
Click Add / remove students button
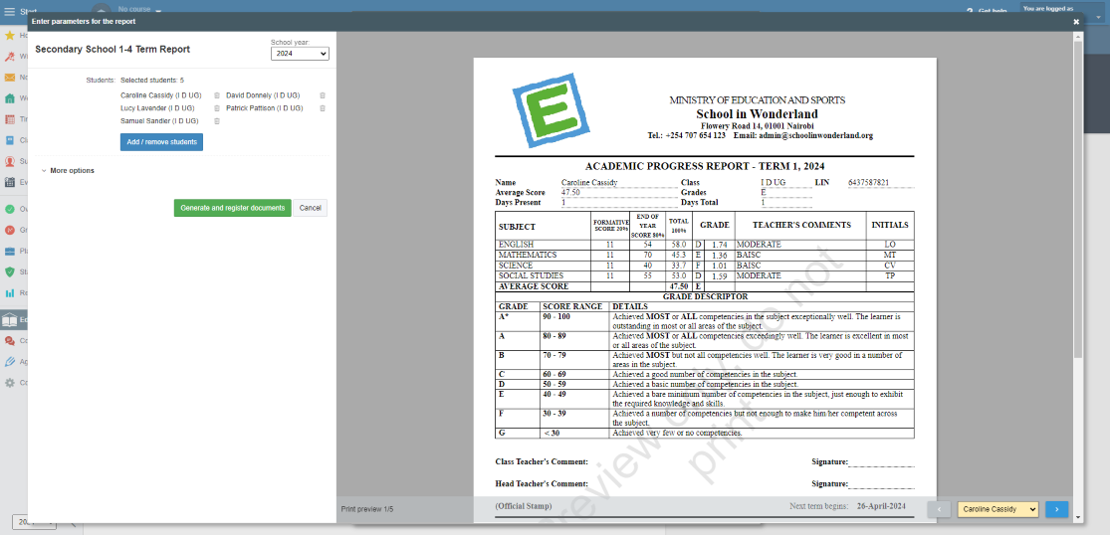click(161, 142)
